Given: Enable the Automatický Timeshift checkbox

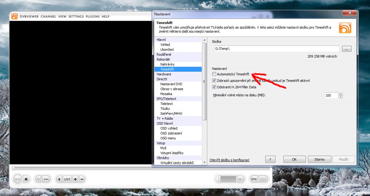Looking at the screenshot, I should [214, 74].
